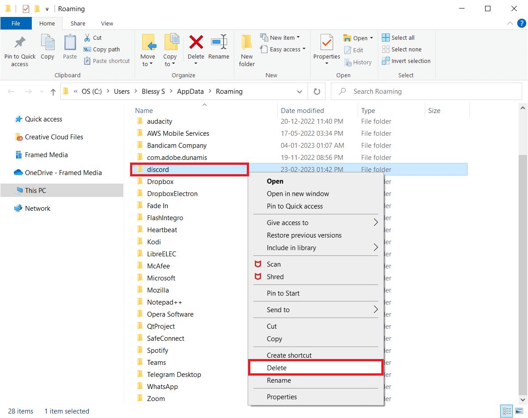Click Copy path in the ribbon
The image size is (528, 418).
102,50
